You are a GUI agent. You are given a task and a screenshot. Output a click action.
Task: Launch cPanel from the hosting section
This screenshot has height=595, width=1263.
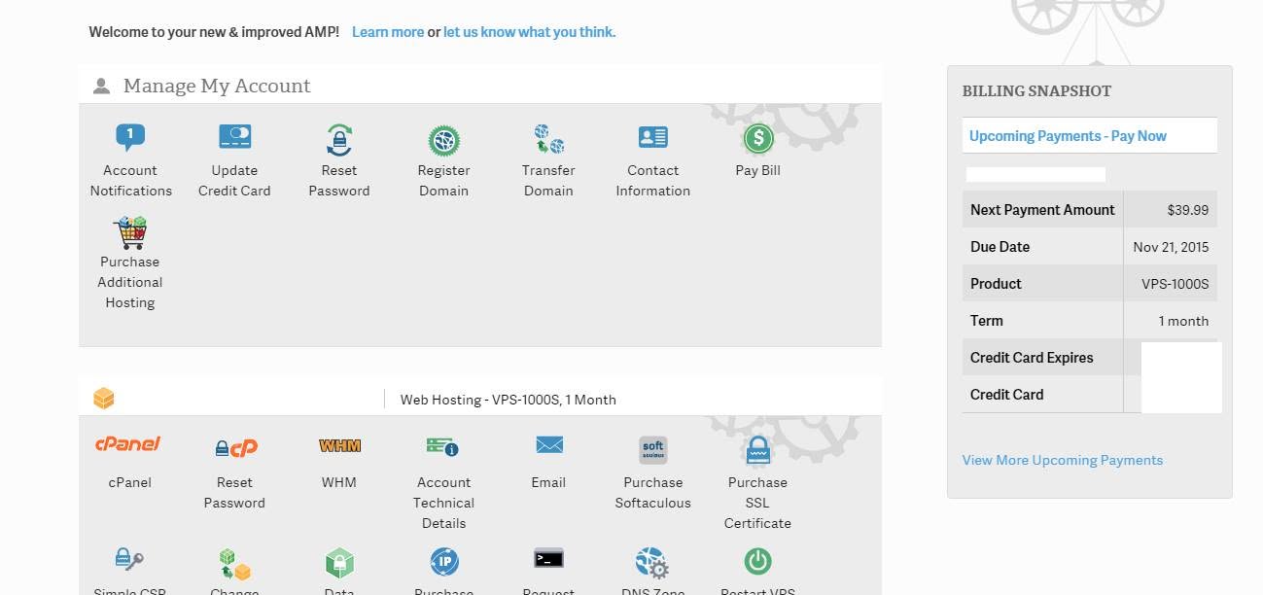pyautogui.click(x=128, y=444)
